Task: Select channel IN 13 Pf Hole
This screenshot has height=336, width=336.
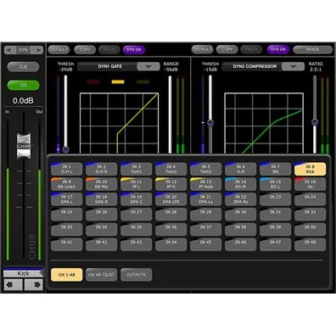Action: click(x=205, y=184)
